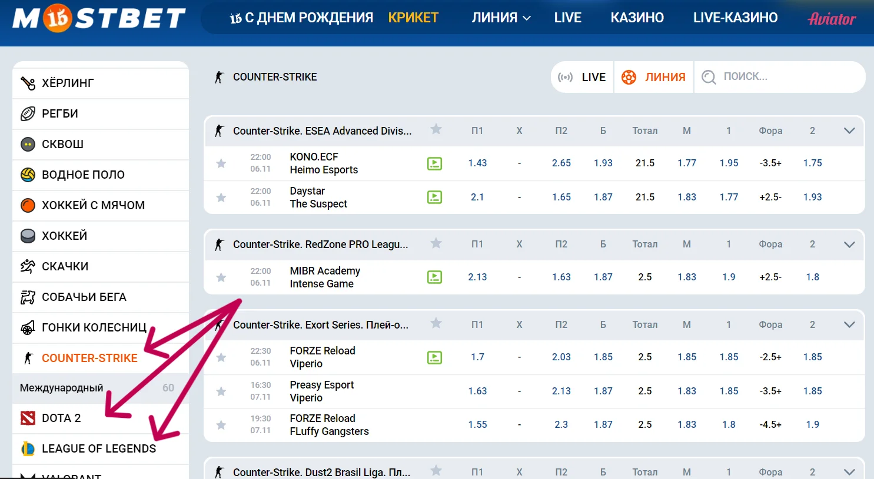Click the League of Legends sidebar icon
The image size is (874, 479).
pos(28,448)
